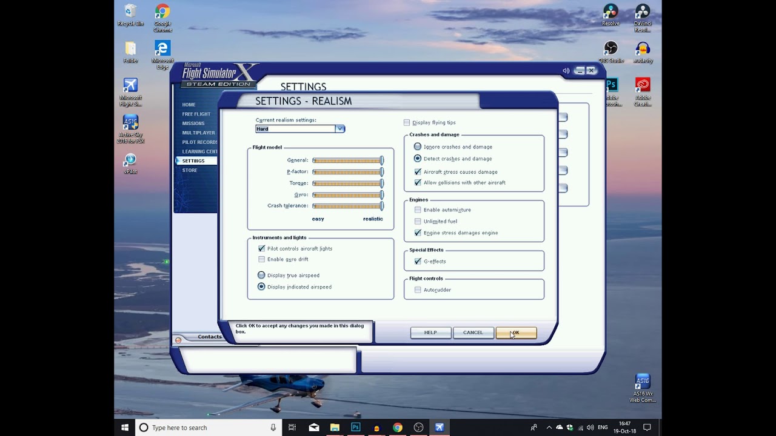Enable Unlimited fuel checkbox

[418, 221]
